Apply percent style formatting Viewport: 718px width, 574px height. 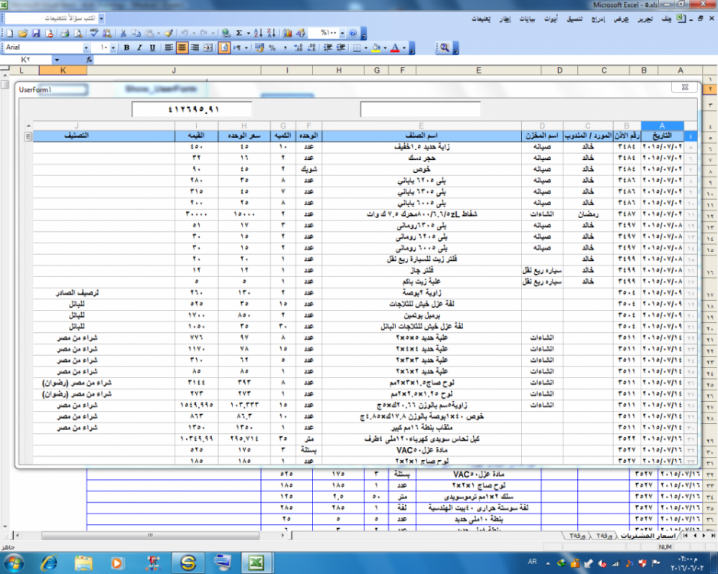(x=273, y=47)
